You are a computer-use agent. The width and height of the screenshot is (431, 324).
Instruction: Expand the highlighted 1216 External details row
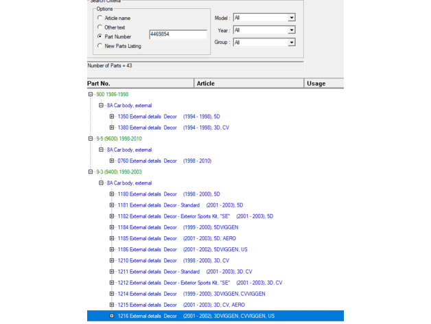[112, 316]
